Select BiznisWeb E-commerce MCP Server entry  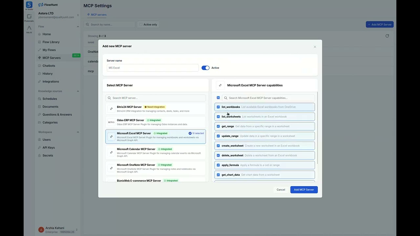[x=156, y=180]
